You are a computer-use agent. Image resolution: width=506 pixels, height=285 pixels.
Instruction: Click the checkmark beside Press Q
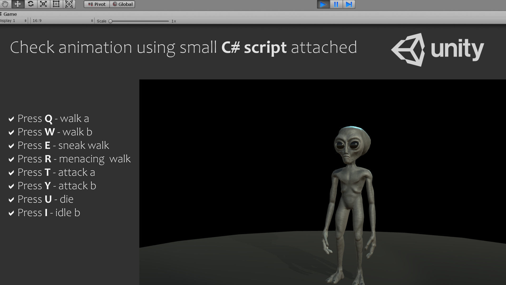pos(11,119)
